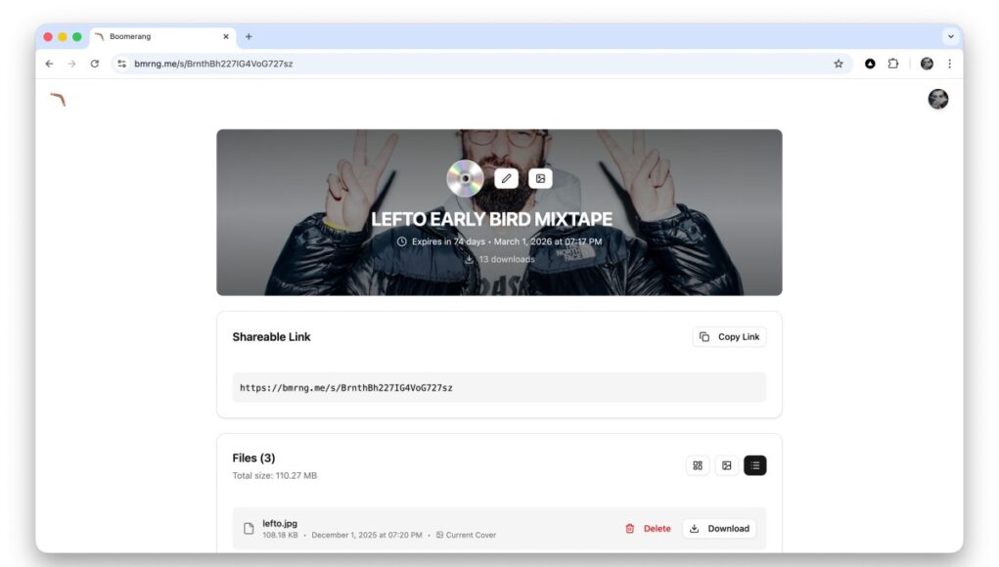Click the change cover image icon
Image resolution: width=999 pixels, height=567 pixels.
(x=540, y=179)
